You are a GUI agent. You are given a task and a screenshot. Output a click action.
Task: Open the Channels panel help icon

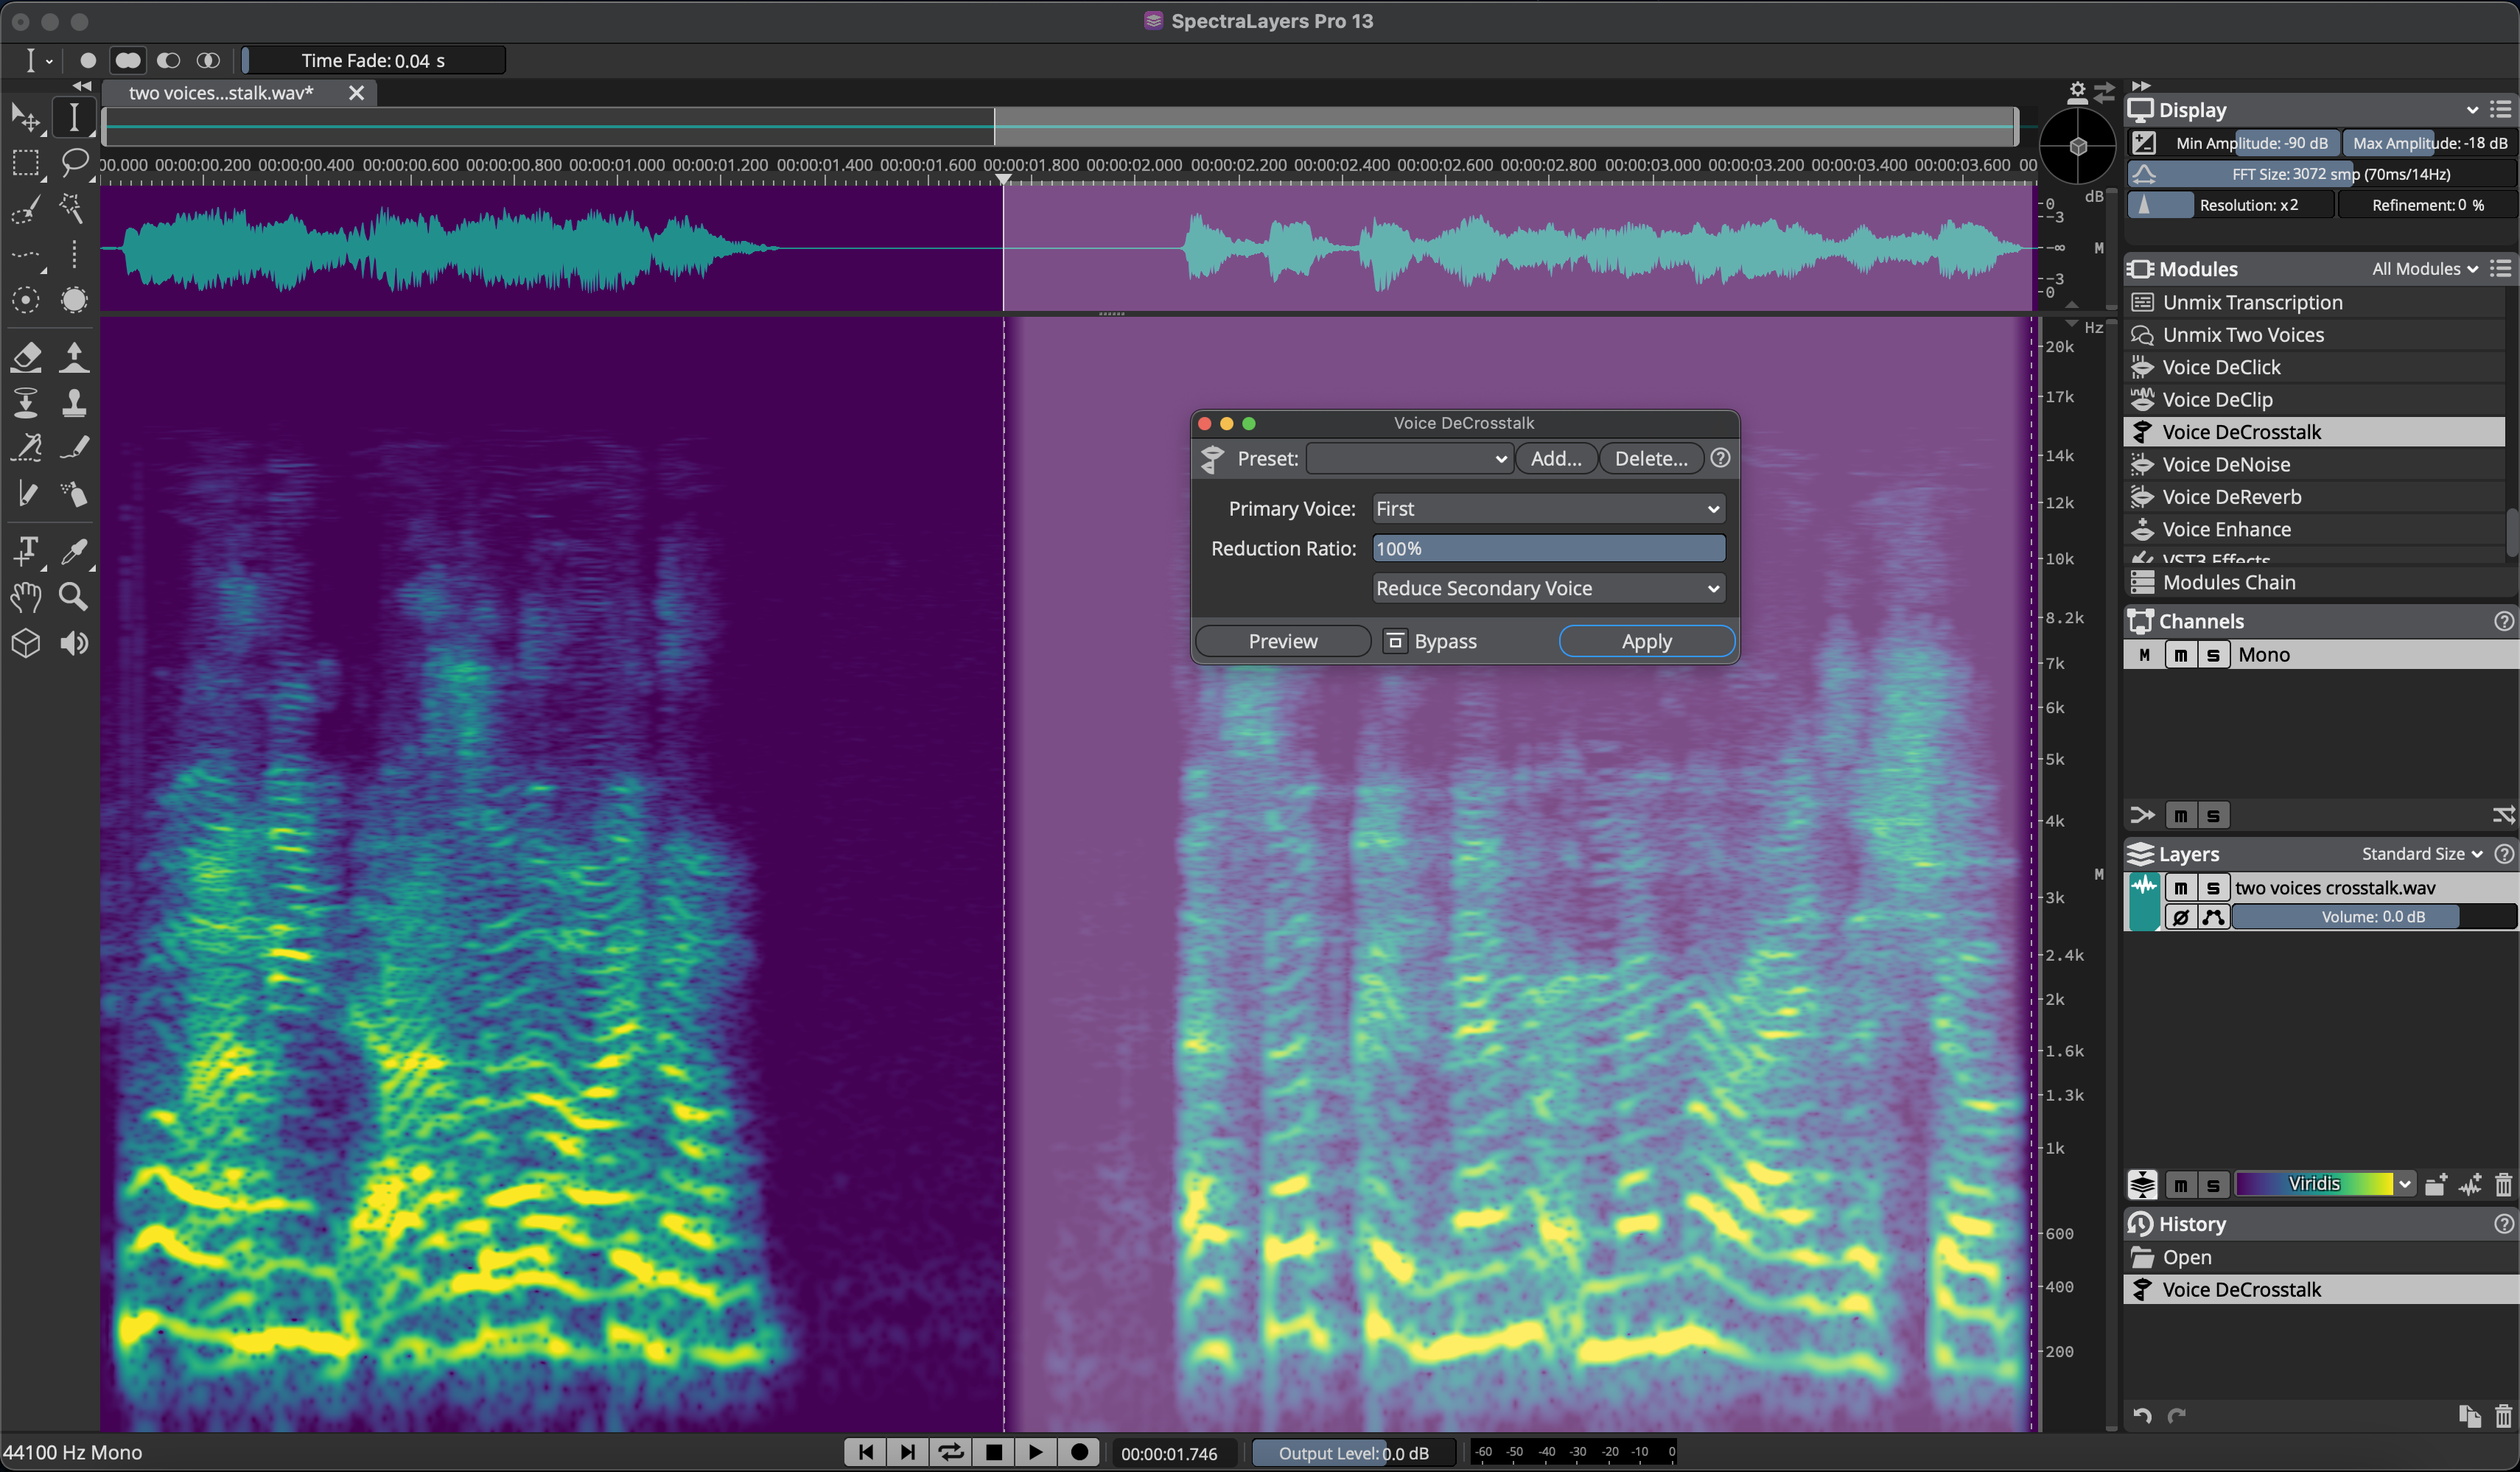tap(2504, 622)
